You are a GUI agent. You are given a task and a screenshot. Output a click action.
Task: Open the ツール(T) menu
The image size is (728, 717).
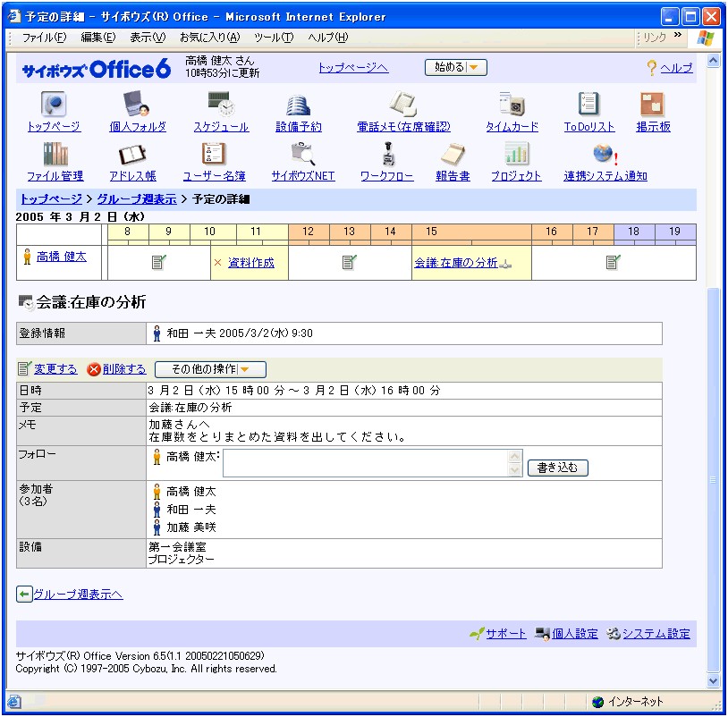[x=274, y=38]
